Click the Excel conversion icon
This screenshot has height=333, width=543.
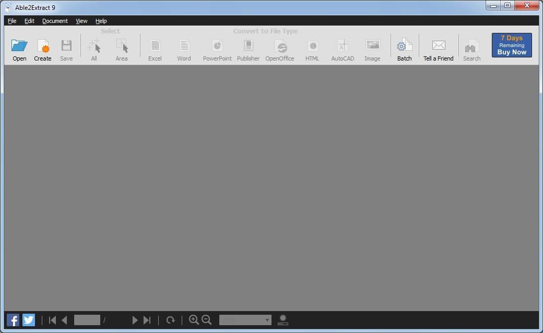[x=155, y=48]
